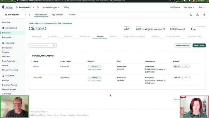
Task: Open Advanced in the sidebar
Action: (x=7, y=94)
